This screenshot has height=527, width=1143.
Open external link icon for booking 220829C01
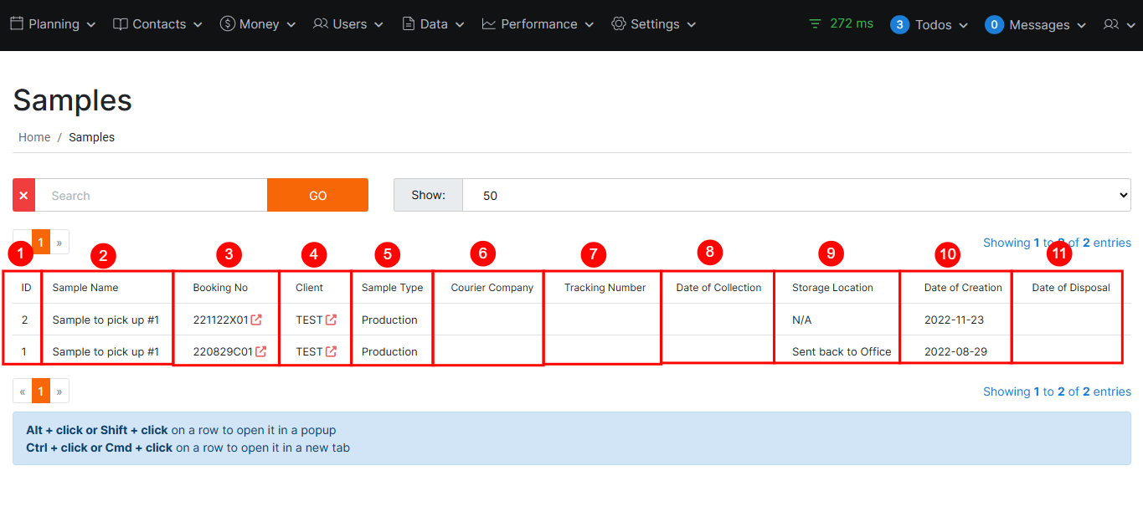(261, 351)
